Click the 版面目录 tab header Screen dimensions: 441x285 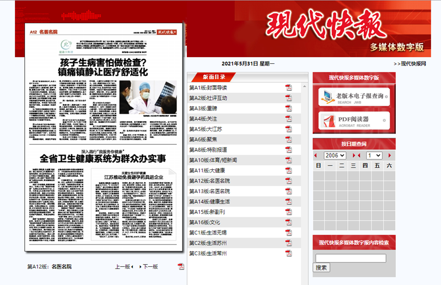[x=214, y=77]
